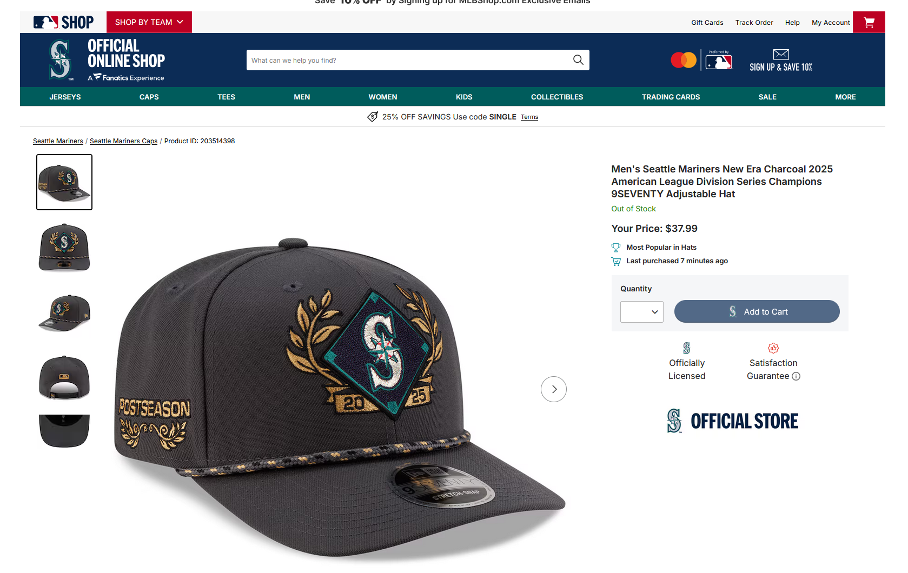Open the Satisfaction Guarantee info icon
Image resolution: width=908 pixels, height=573 pixels.
[x=796, y=376]
